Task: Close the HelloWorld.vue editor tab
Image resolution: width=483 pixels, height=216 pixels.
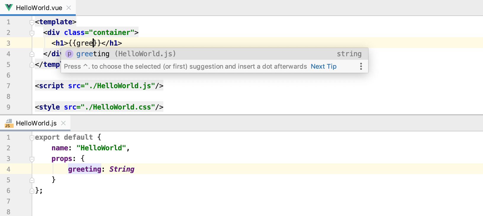Action: tap(69, 8)
